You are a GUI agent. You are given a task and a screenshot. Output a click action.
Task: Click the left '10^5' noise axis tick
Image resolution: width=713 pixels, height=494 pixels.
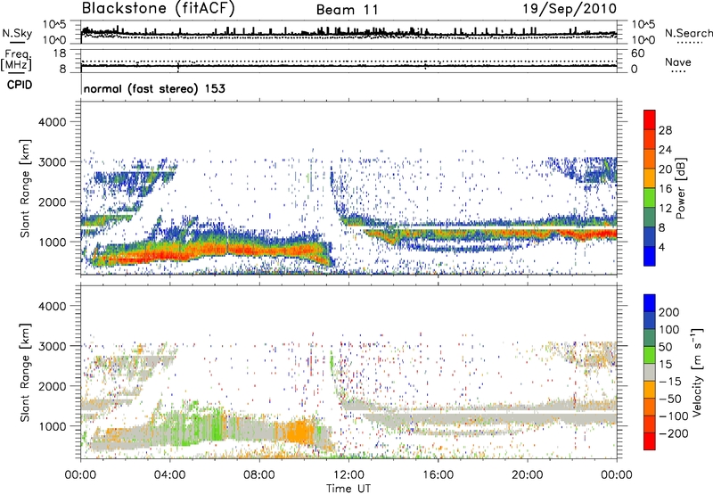click(55, 25)
